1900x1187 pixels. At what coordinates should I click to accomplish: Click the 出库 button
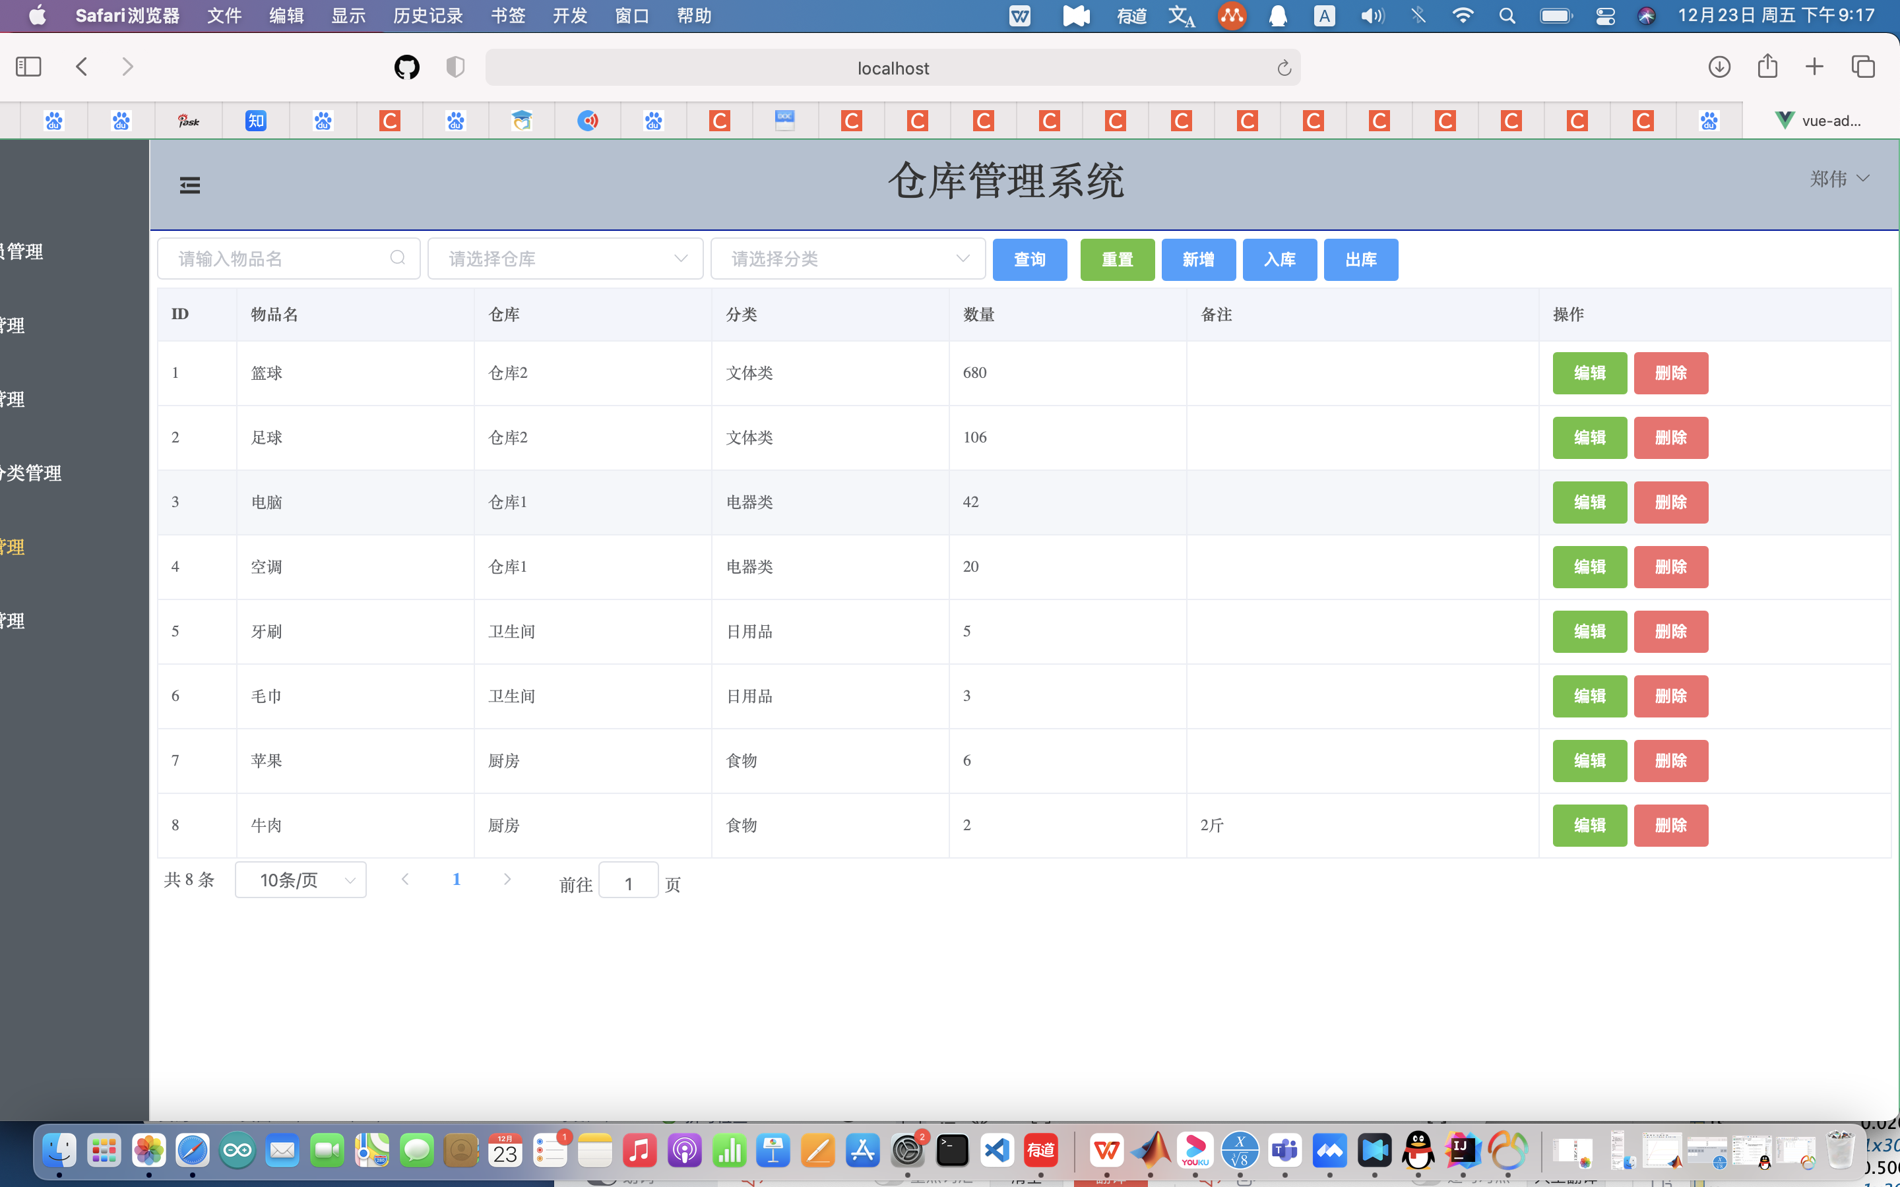[1360, 259]
